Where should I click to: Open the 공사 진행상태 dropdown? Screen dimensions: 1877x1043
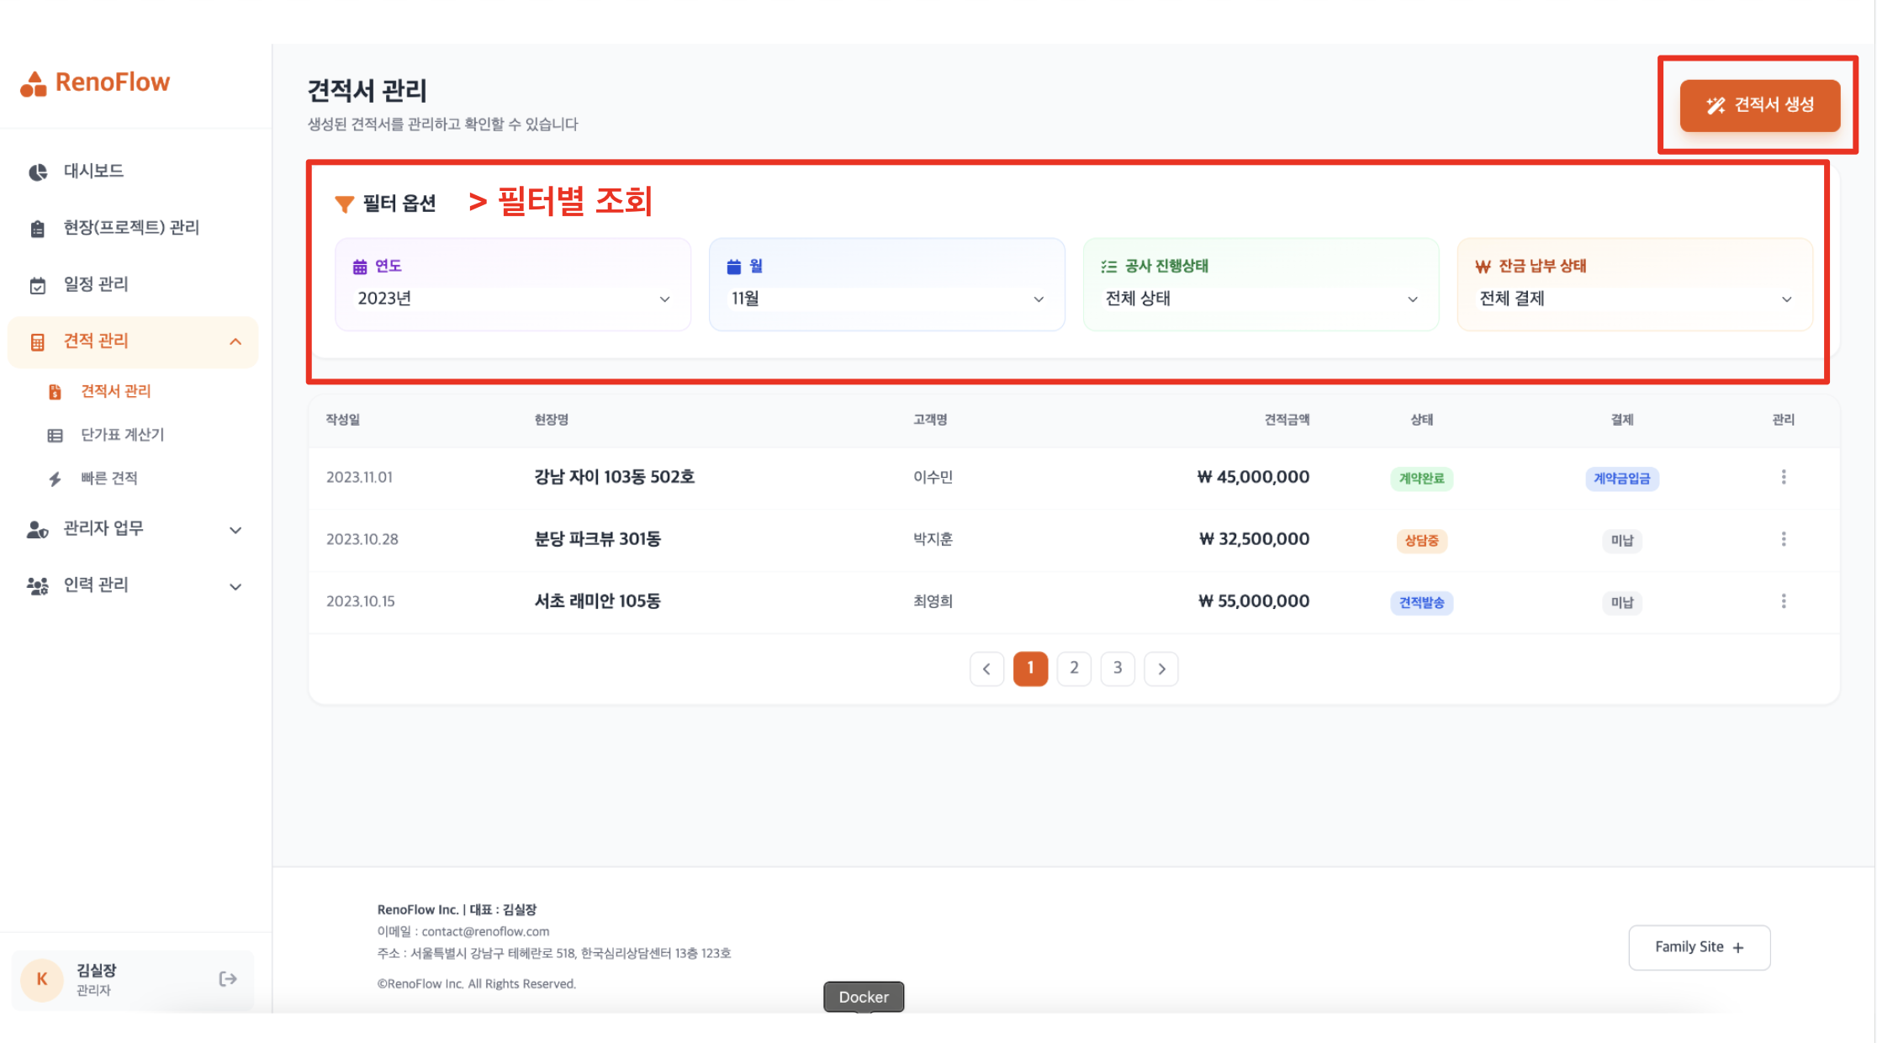1260,299
